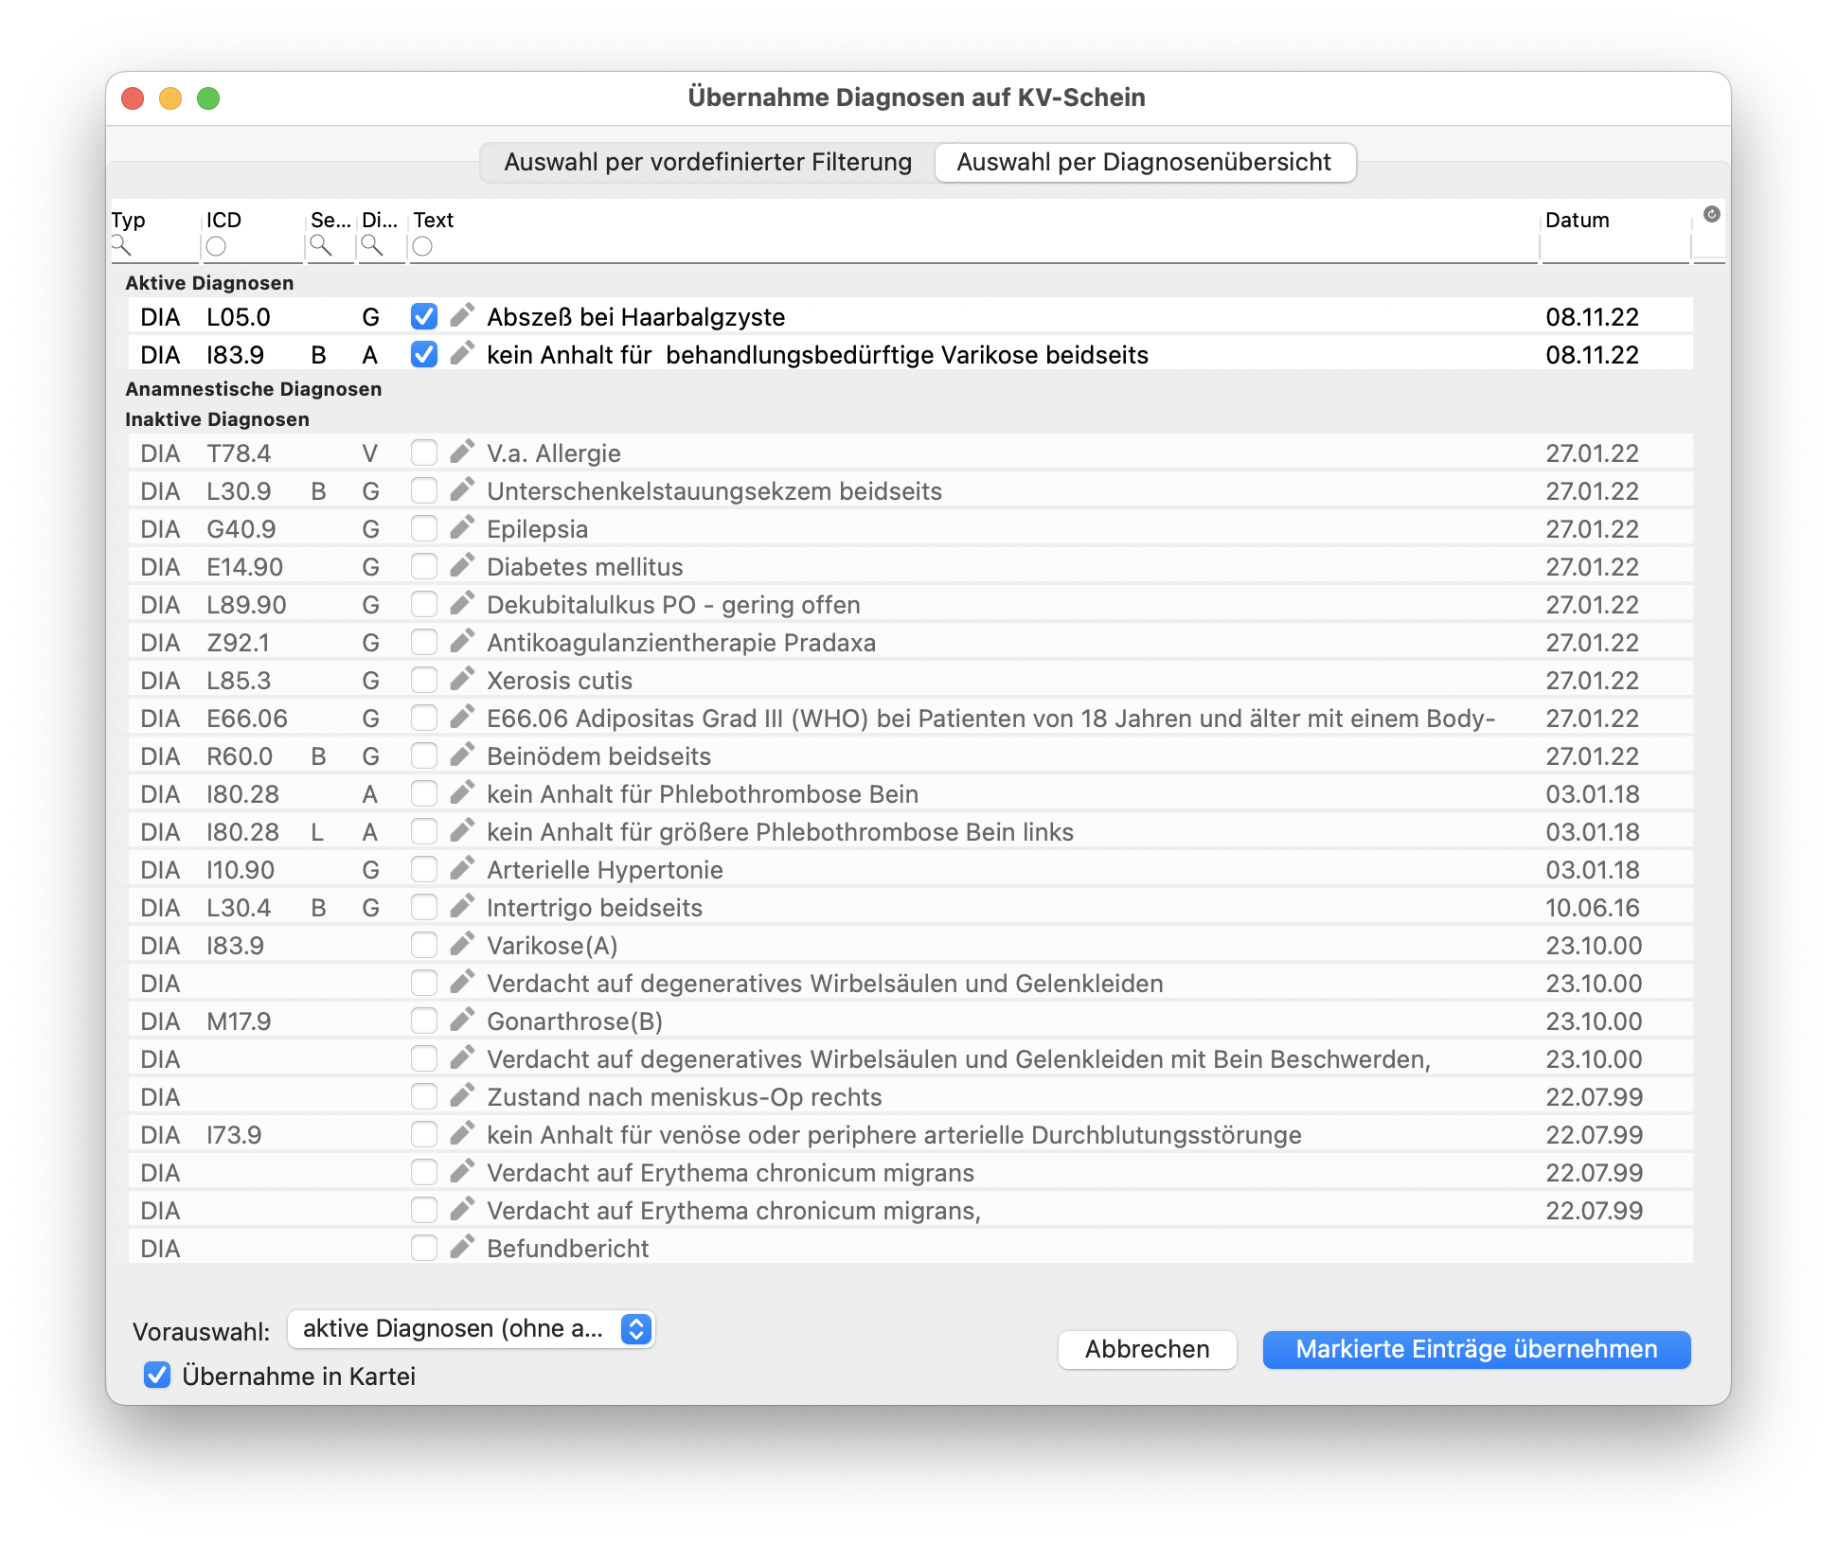Click pencil icon next to Diabetes mellitus
1837x1545 pixels.
click(x=461, y=565)
